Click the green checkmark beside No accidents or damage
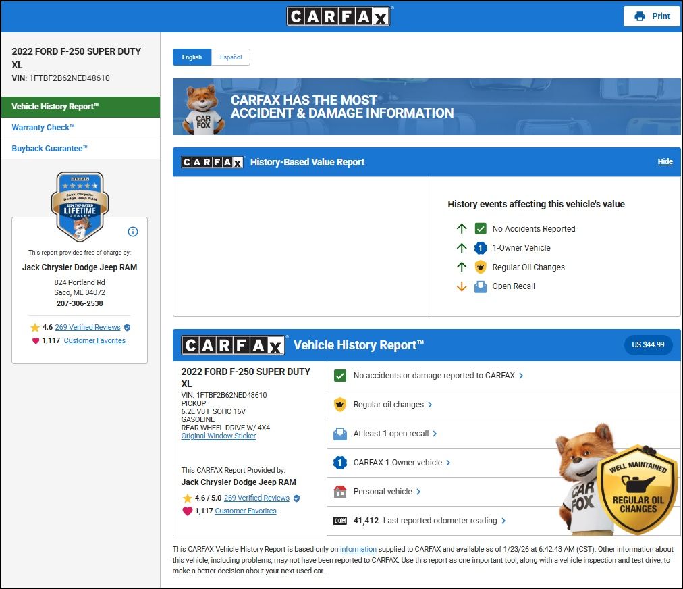The height and width of the screenshot is (589, 683). pyautogui.click(x=340, y=376)
